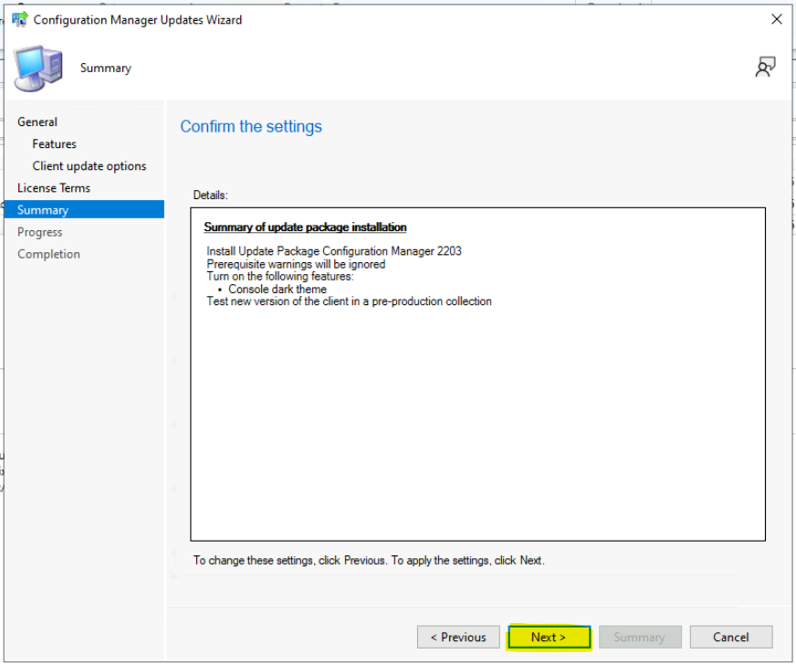Go to the Features step

55,144
